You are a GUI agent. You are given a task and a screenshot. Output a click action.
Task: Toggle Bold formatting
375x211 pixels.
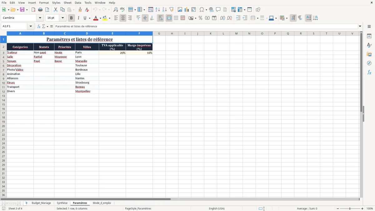coord(71,18)
